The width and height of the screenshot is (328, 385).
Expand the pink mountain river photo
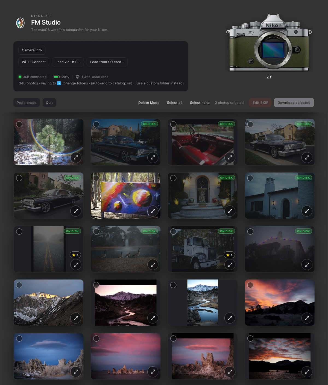[x=153, y=318]
